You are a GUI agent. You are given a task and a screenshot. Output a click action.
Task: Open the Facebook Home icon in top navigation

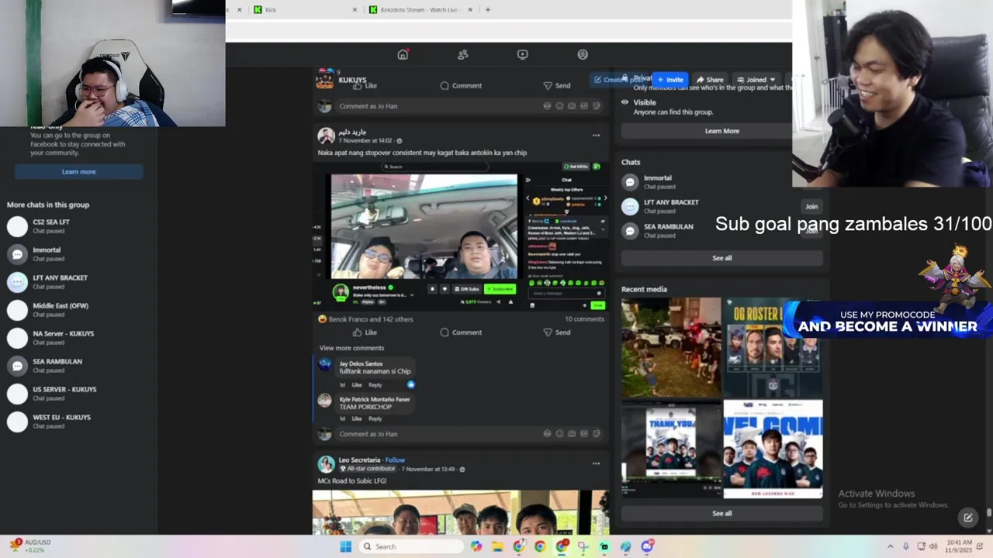(x=403, y=54)
